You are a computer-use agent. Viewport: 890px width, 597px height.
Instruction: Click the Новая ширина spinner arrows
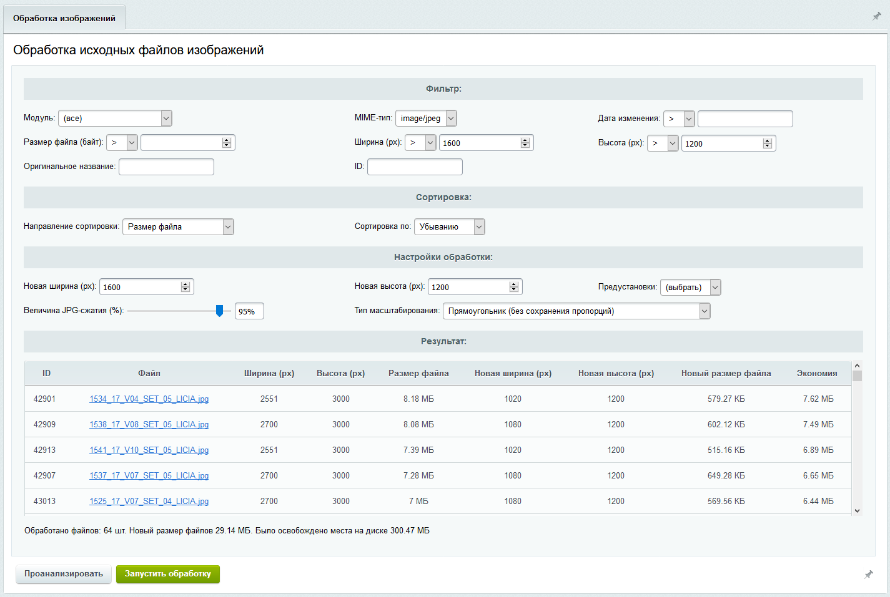(185, 287)
